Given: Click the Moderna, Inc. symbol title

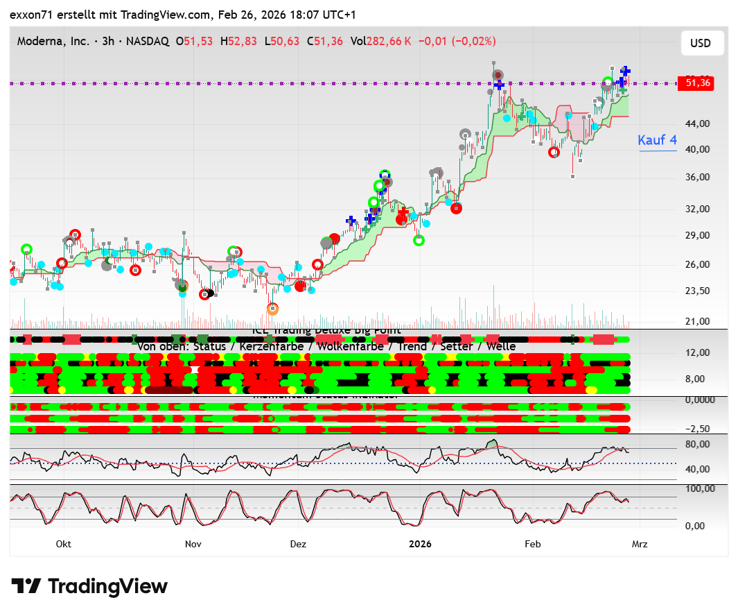Looking at the screenshot, I should 53,42.
